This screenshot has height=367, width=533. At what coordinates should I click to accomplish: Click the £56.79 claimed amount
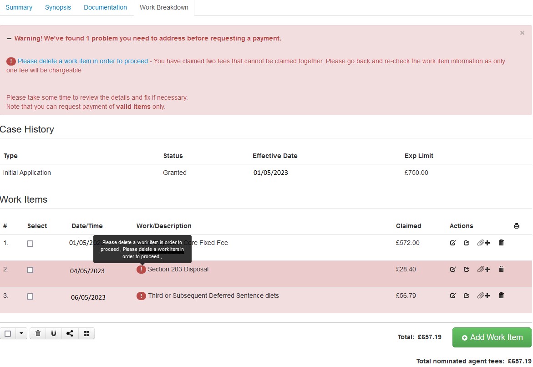pos(406,296)
